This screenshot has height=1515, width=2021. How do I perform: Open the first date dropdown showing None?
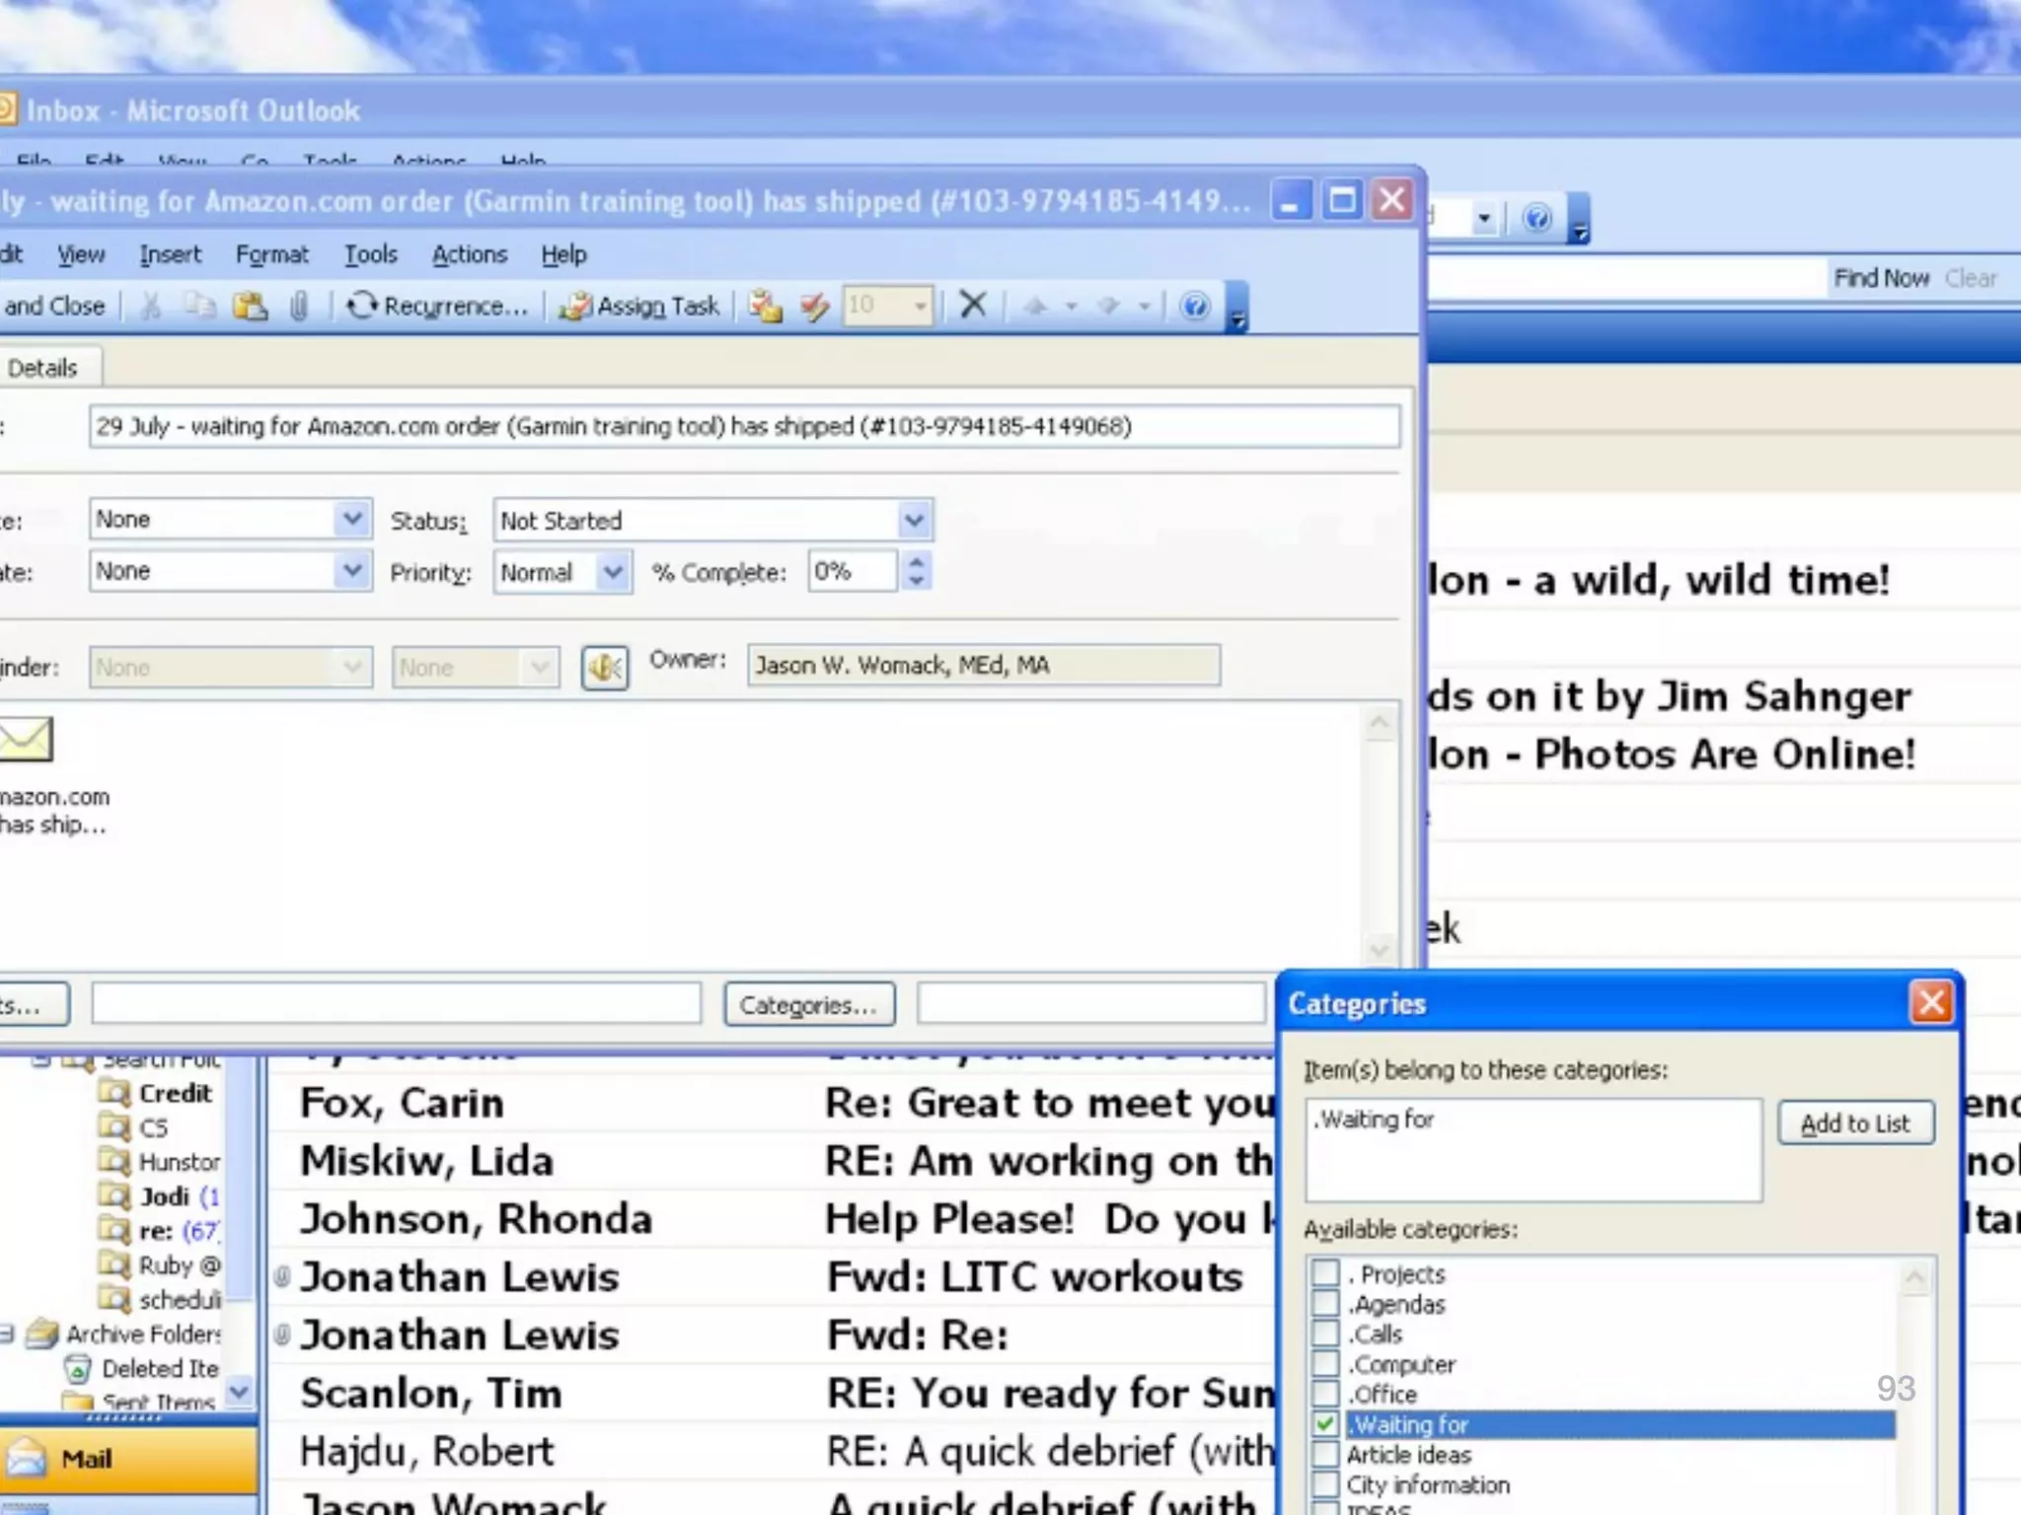click(351, 519)
